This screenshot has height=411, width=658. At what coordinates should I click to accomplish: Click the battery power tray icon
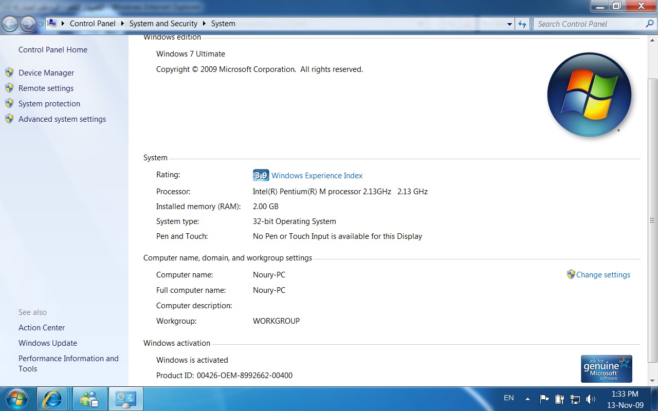pyautogui.click(x=560, y=399)
